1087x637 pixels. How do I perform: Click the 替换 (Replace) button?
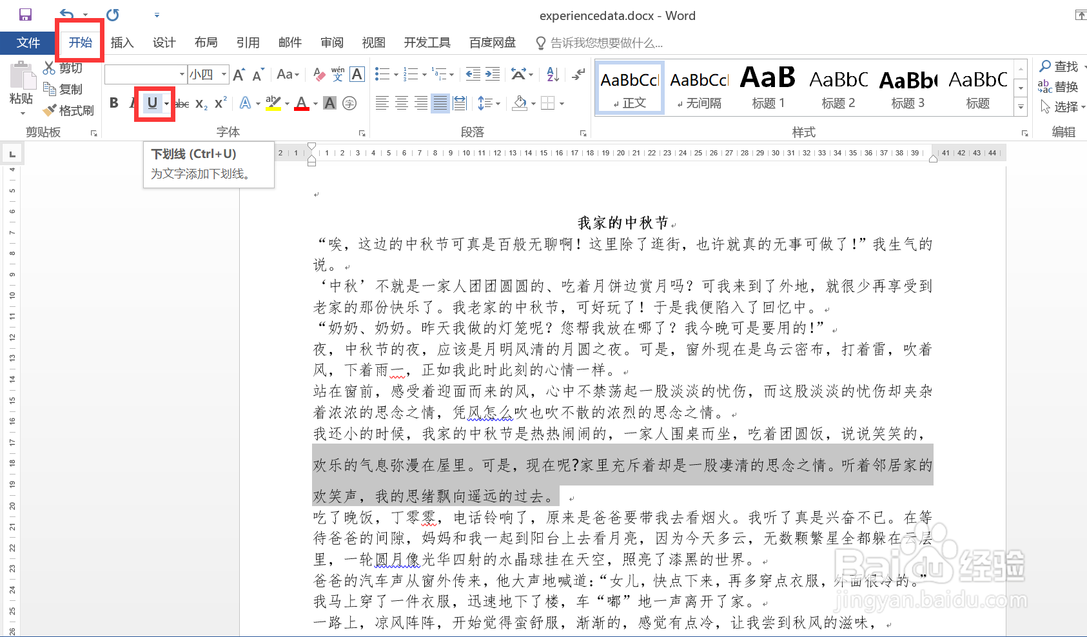coord(1058,86)
